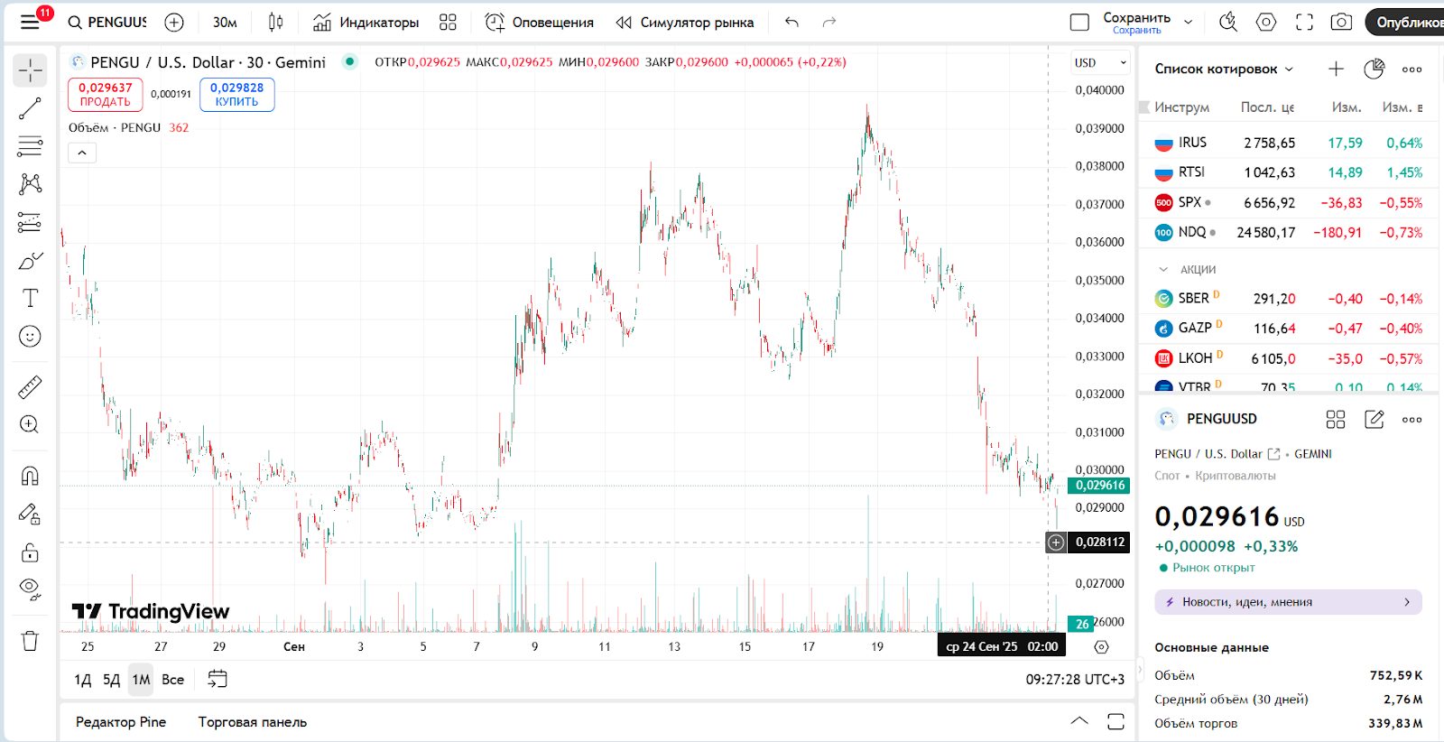The width and height of the screenshot is (1444, 742).
Task: Select the brush drawing tool
Action: click(x=30, y=261)
